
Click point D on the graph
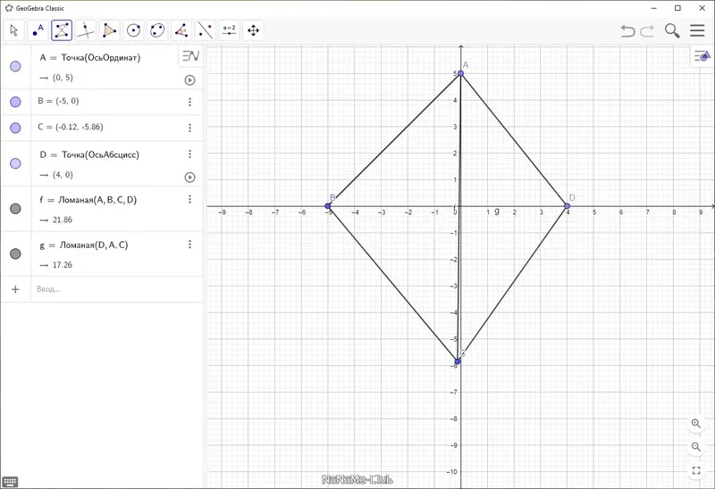point(568,206)
